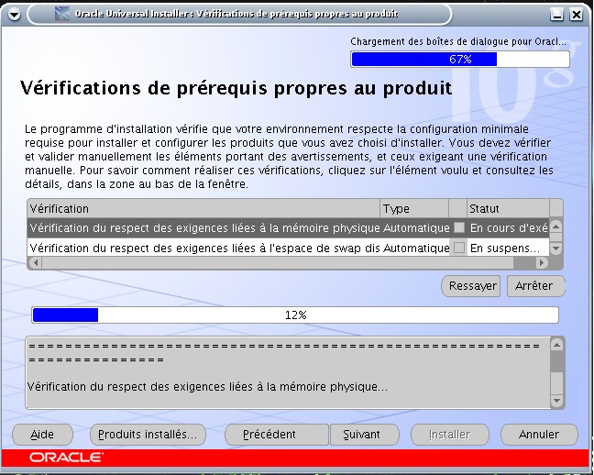594x475 pixels.
Task: Click the Oracle logo in red banner
Action: tap(66, 458)
